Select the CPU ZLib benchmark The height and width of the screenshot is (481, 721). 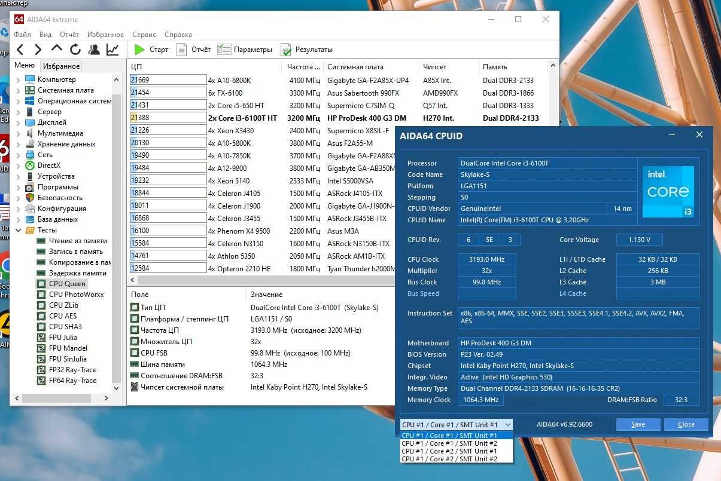coord(57,305)
